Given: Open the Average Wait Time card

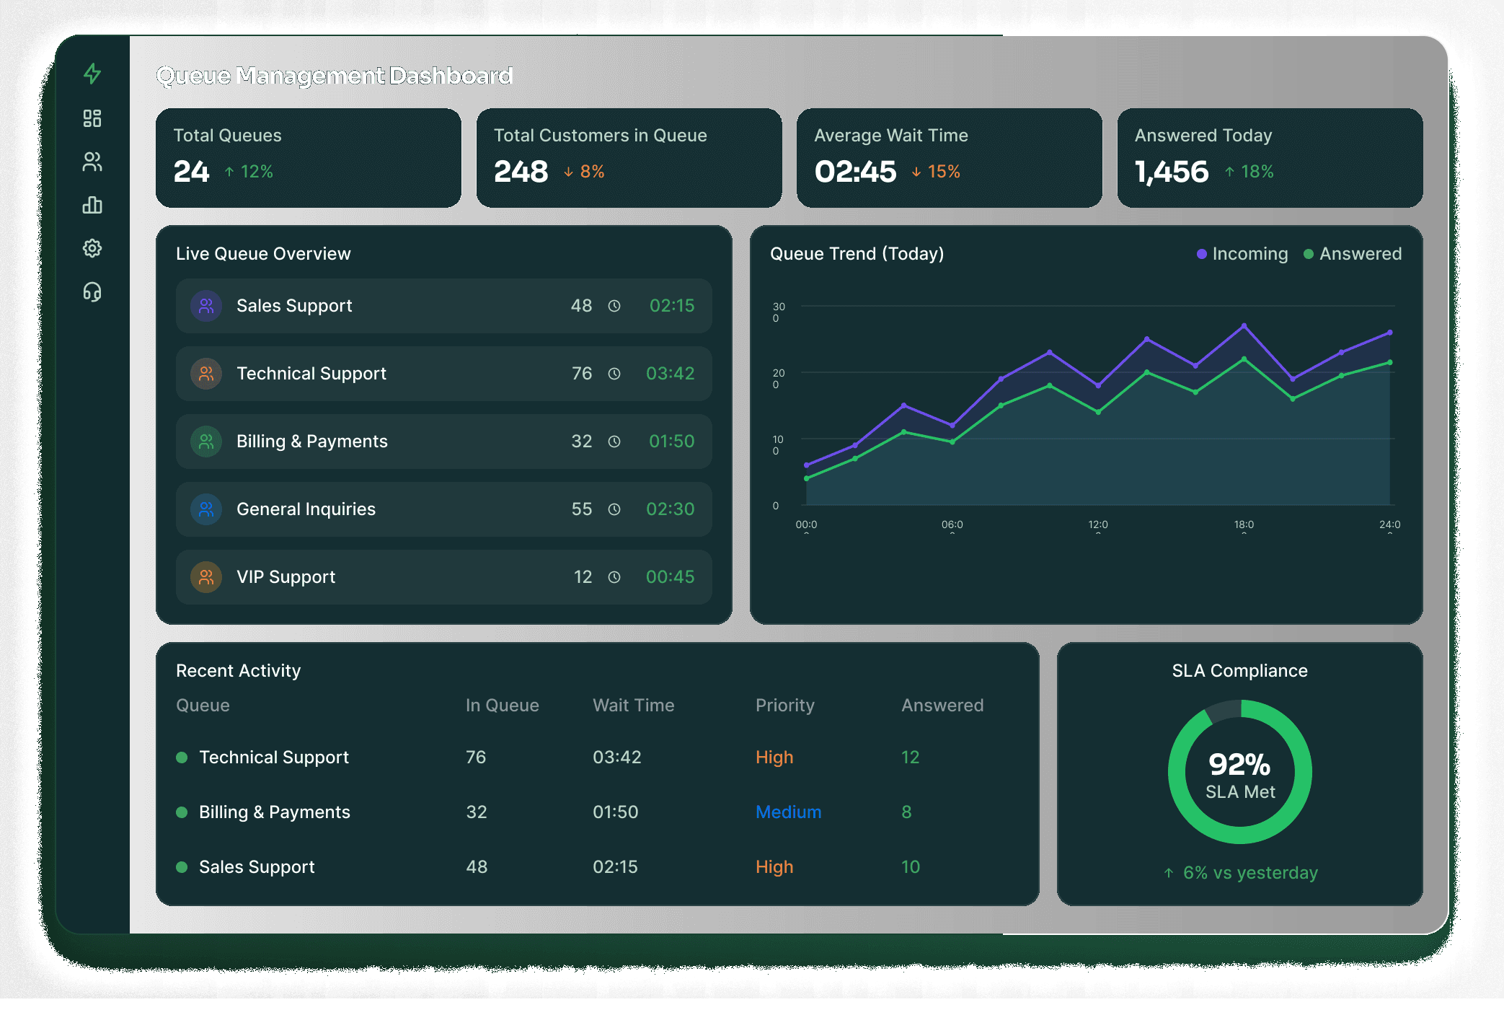Looking at the screenshot, I should (950, 158).
